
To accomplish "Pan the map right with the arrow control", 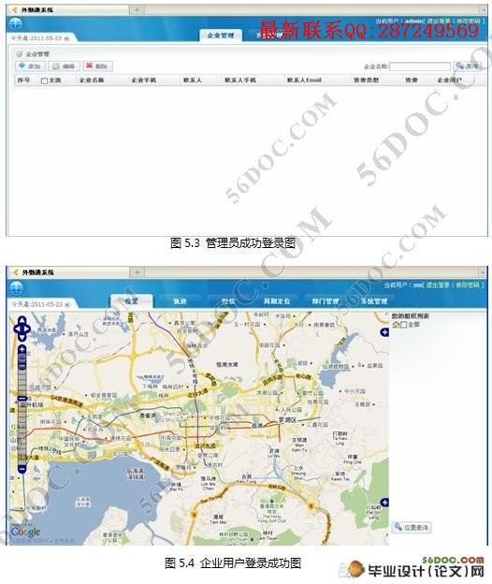I will (27, 328).
